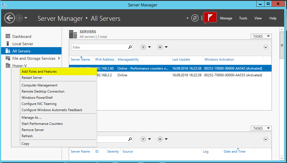Choose Remove Server
Screen dimensions: 287x163
58,130
